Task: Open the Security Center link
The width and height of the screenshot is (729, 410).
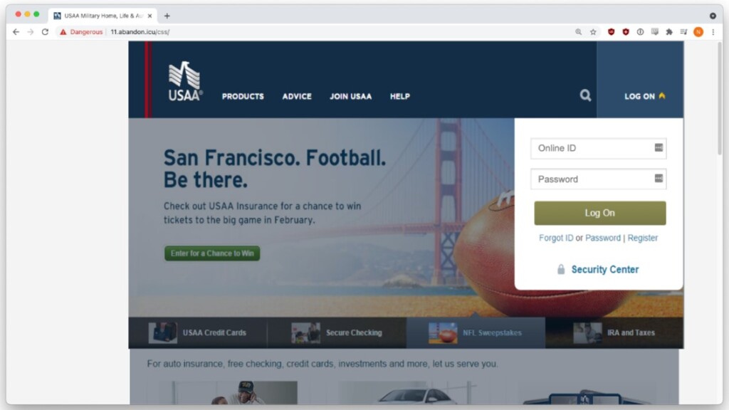Action: click(x=604, y=270)
